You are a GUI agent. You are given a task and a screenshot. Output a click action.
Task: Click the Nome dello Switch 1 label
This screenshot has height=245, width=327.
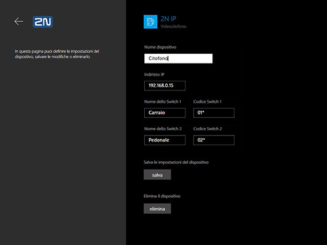(163, 102)
